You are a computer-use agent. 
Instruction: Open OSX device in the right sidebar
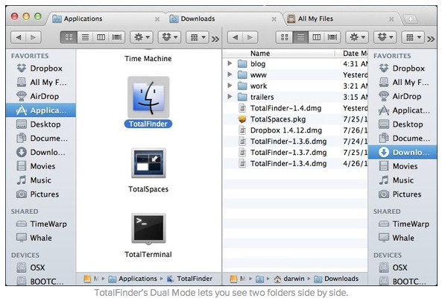click(394, 267)
